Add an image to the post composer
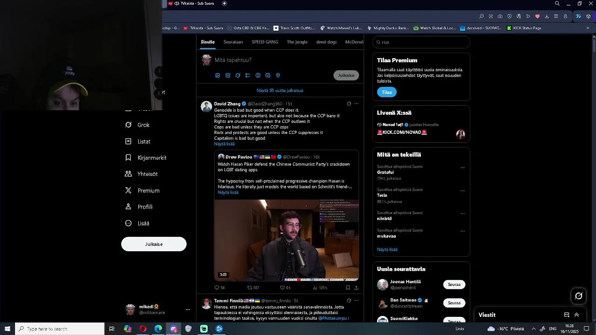The image size is (596, 335). 217,75
